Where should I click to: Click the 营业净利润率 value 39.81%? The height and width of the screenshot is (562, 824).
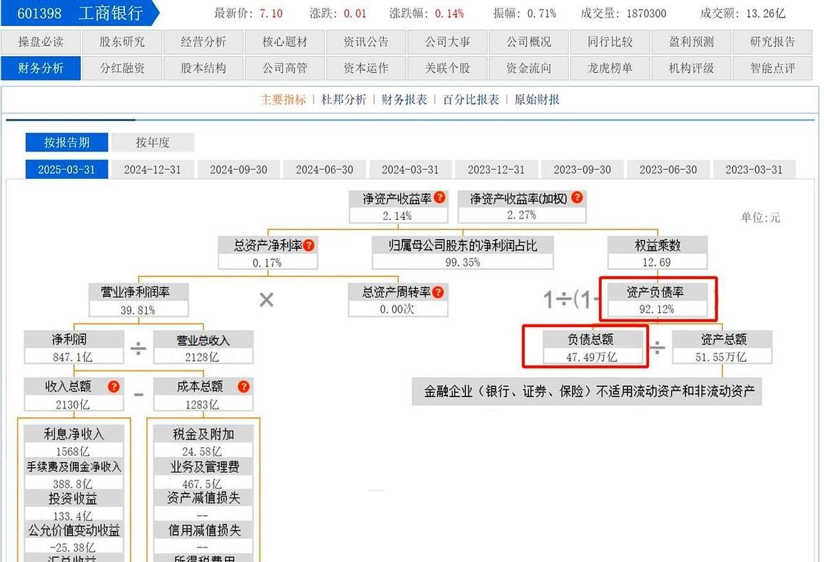click(139, 310)
